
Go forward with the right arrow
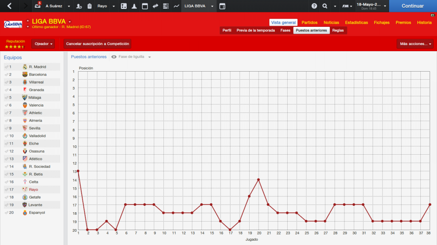(x=25, y=6)
